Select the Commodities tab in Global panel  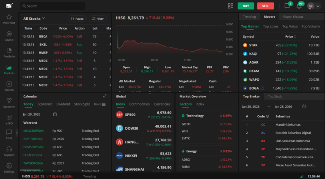139,104
